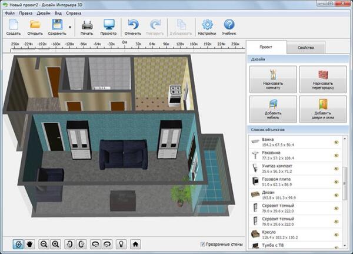Open the Учебник help tutorial
This screenshot has height=254, width=353.
point(229,25)
